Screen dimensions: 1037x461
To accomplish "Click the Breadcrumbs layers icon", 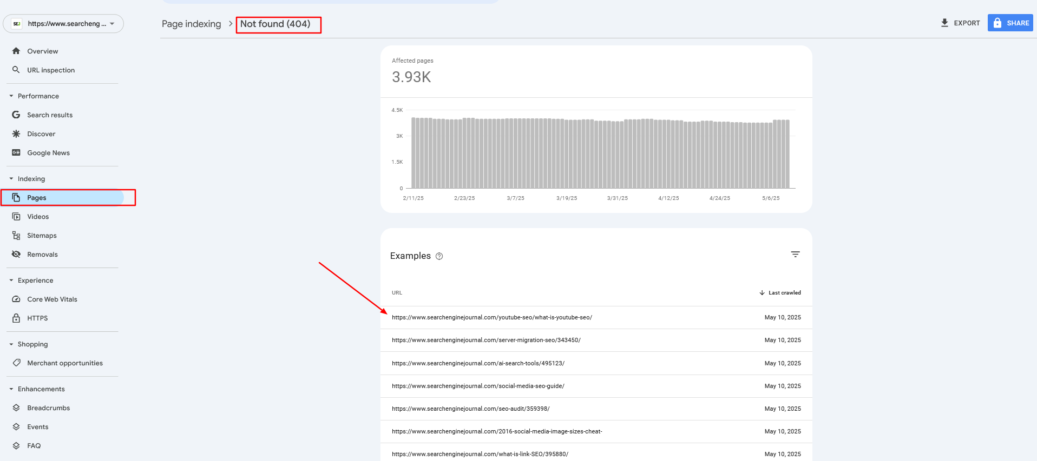I will pos(16,407).
